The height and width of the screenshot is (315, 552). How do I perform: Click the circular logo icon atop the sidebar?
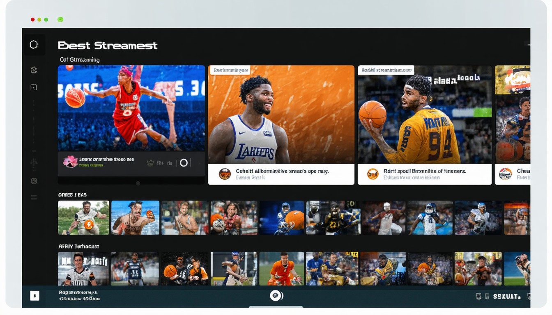click(x=34, y=45)
